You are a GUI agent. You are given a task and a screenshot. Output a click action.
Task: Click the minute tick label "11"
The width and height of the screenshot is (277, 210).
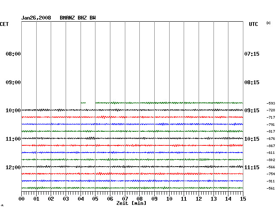tap(184, 199)
